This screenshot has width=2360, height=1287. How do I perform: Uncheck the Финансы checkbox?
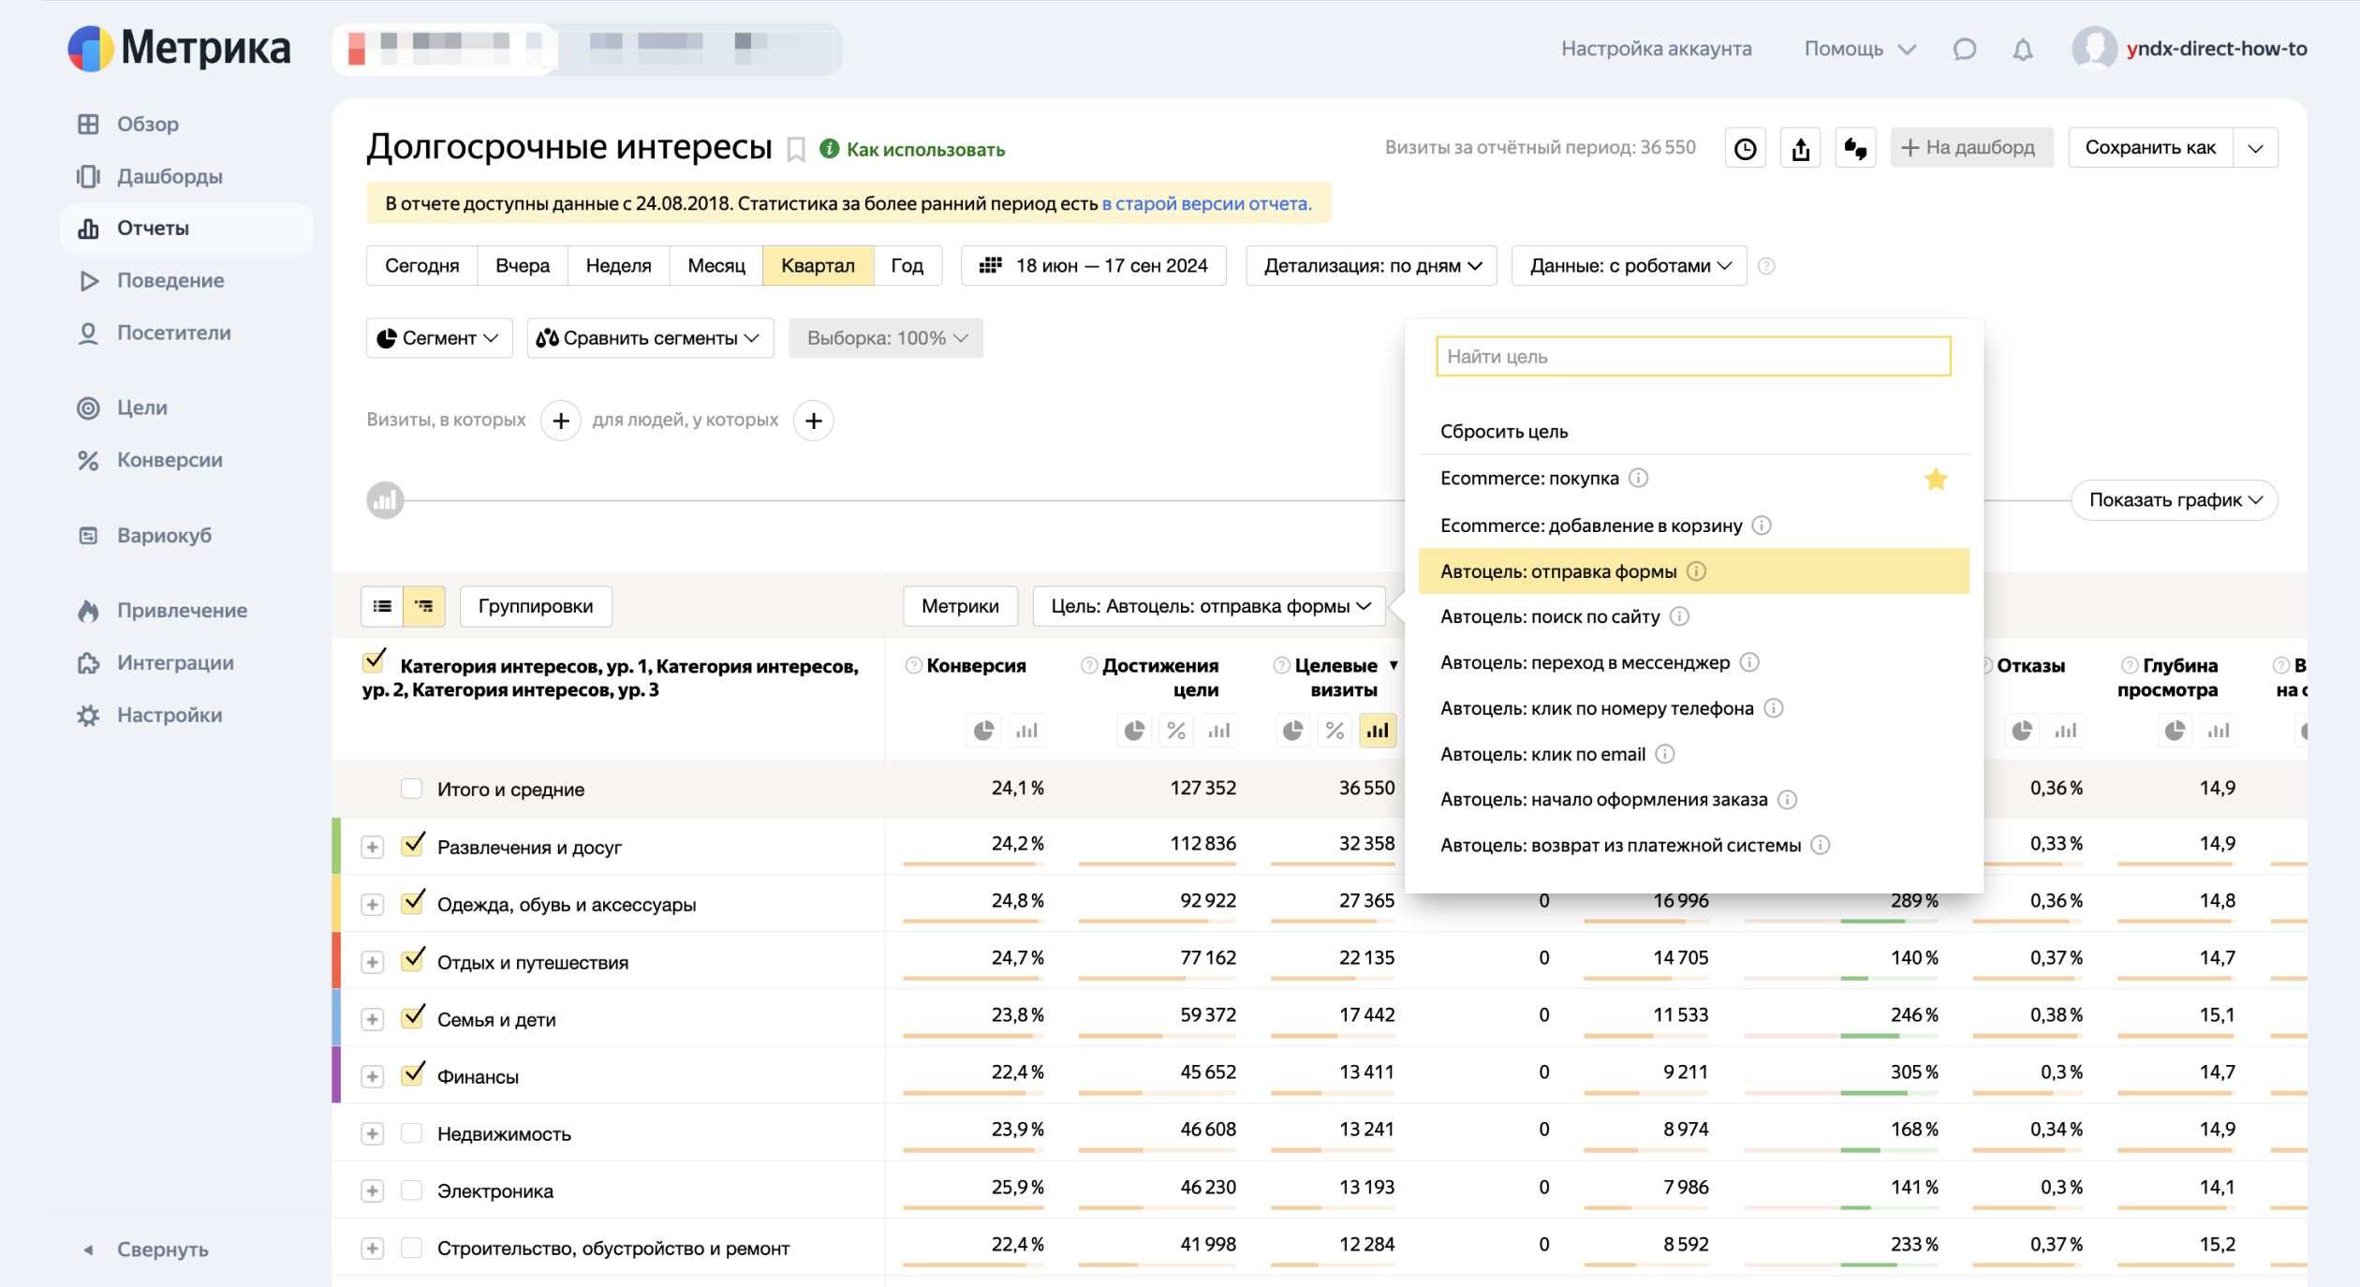click(412, 1074)
